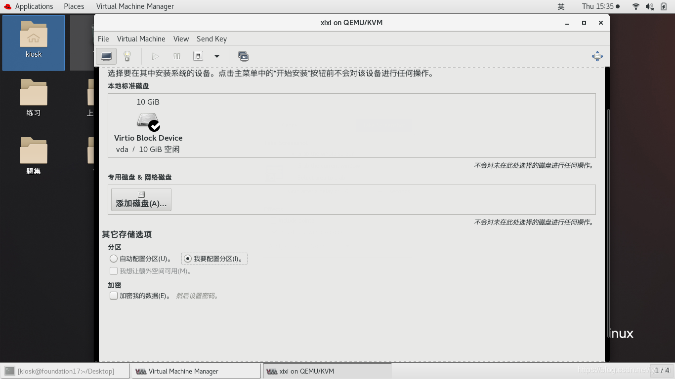The width and height of the screenshot is (675, 379).
Task: Click the xixi on QEMU/KVM title bar
Action: pos(351,23)
